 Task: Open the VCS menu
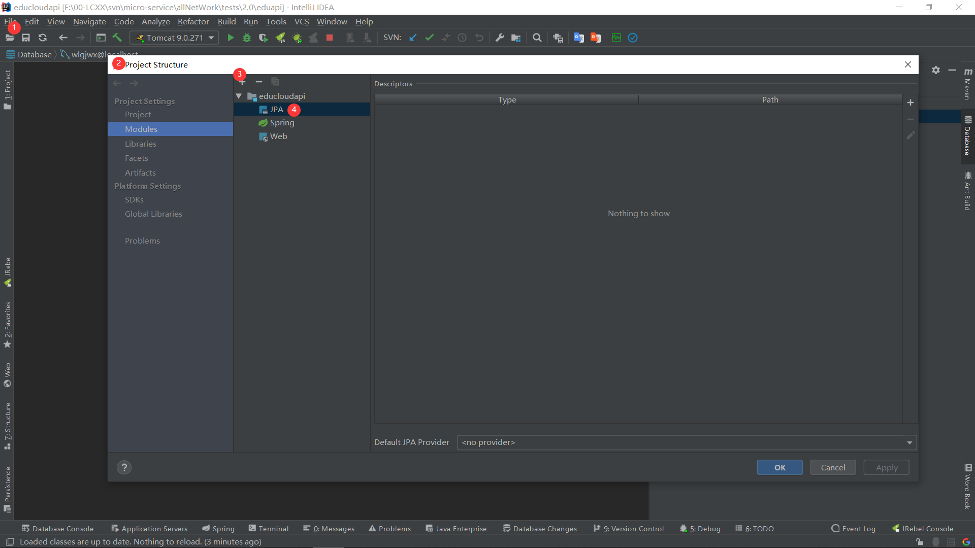302,21
